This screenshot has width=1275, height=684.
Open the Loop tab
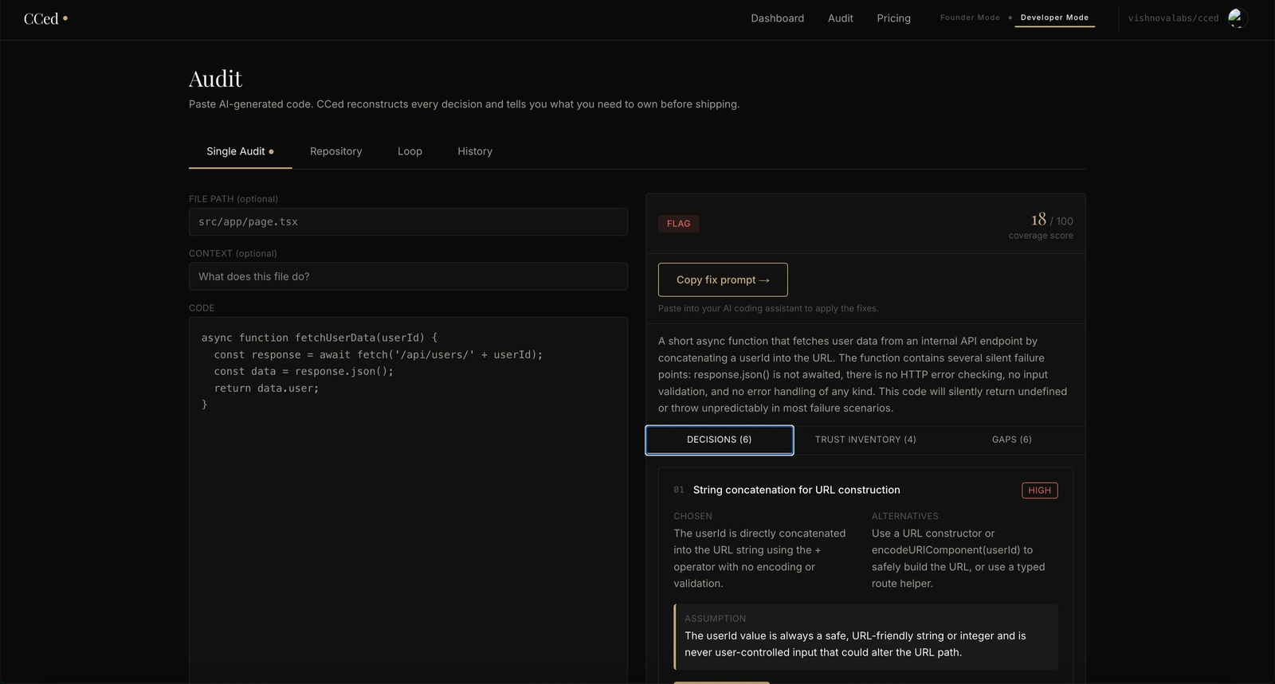[410, 151]
